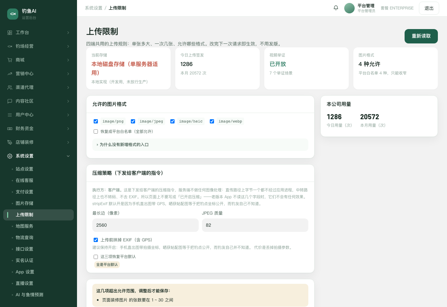
Task: Open the notifications bell icon
Action: (336, 8)
